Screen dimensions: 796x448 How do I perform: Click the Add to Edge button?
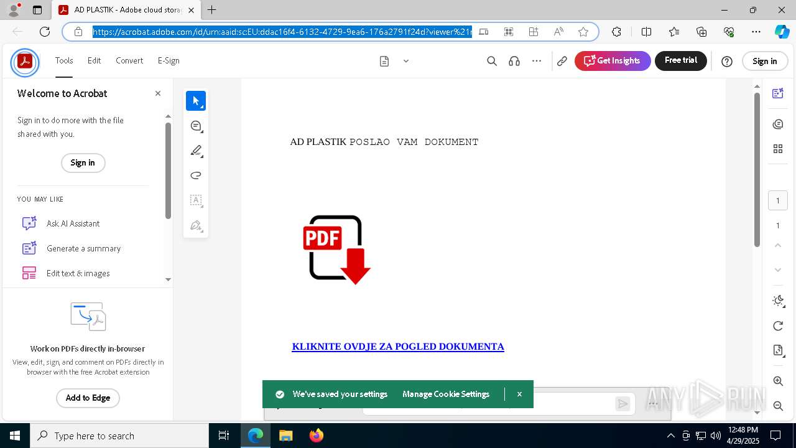coord(88,398)
